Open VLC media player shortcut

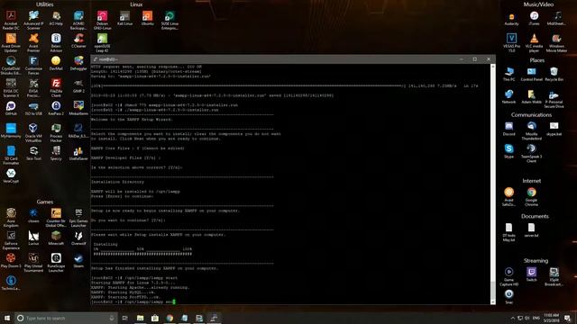point(534,42)
